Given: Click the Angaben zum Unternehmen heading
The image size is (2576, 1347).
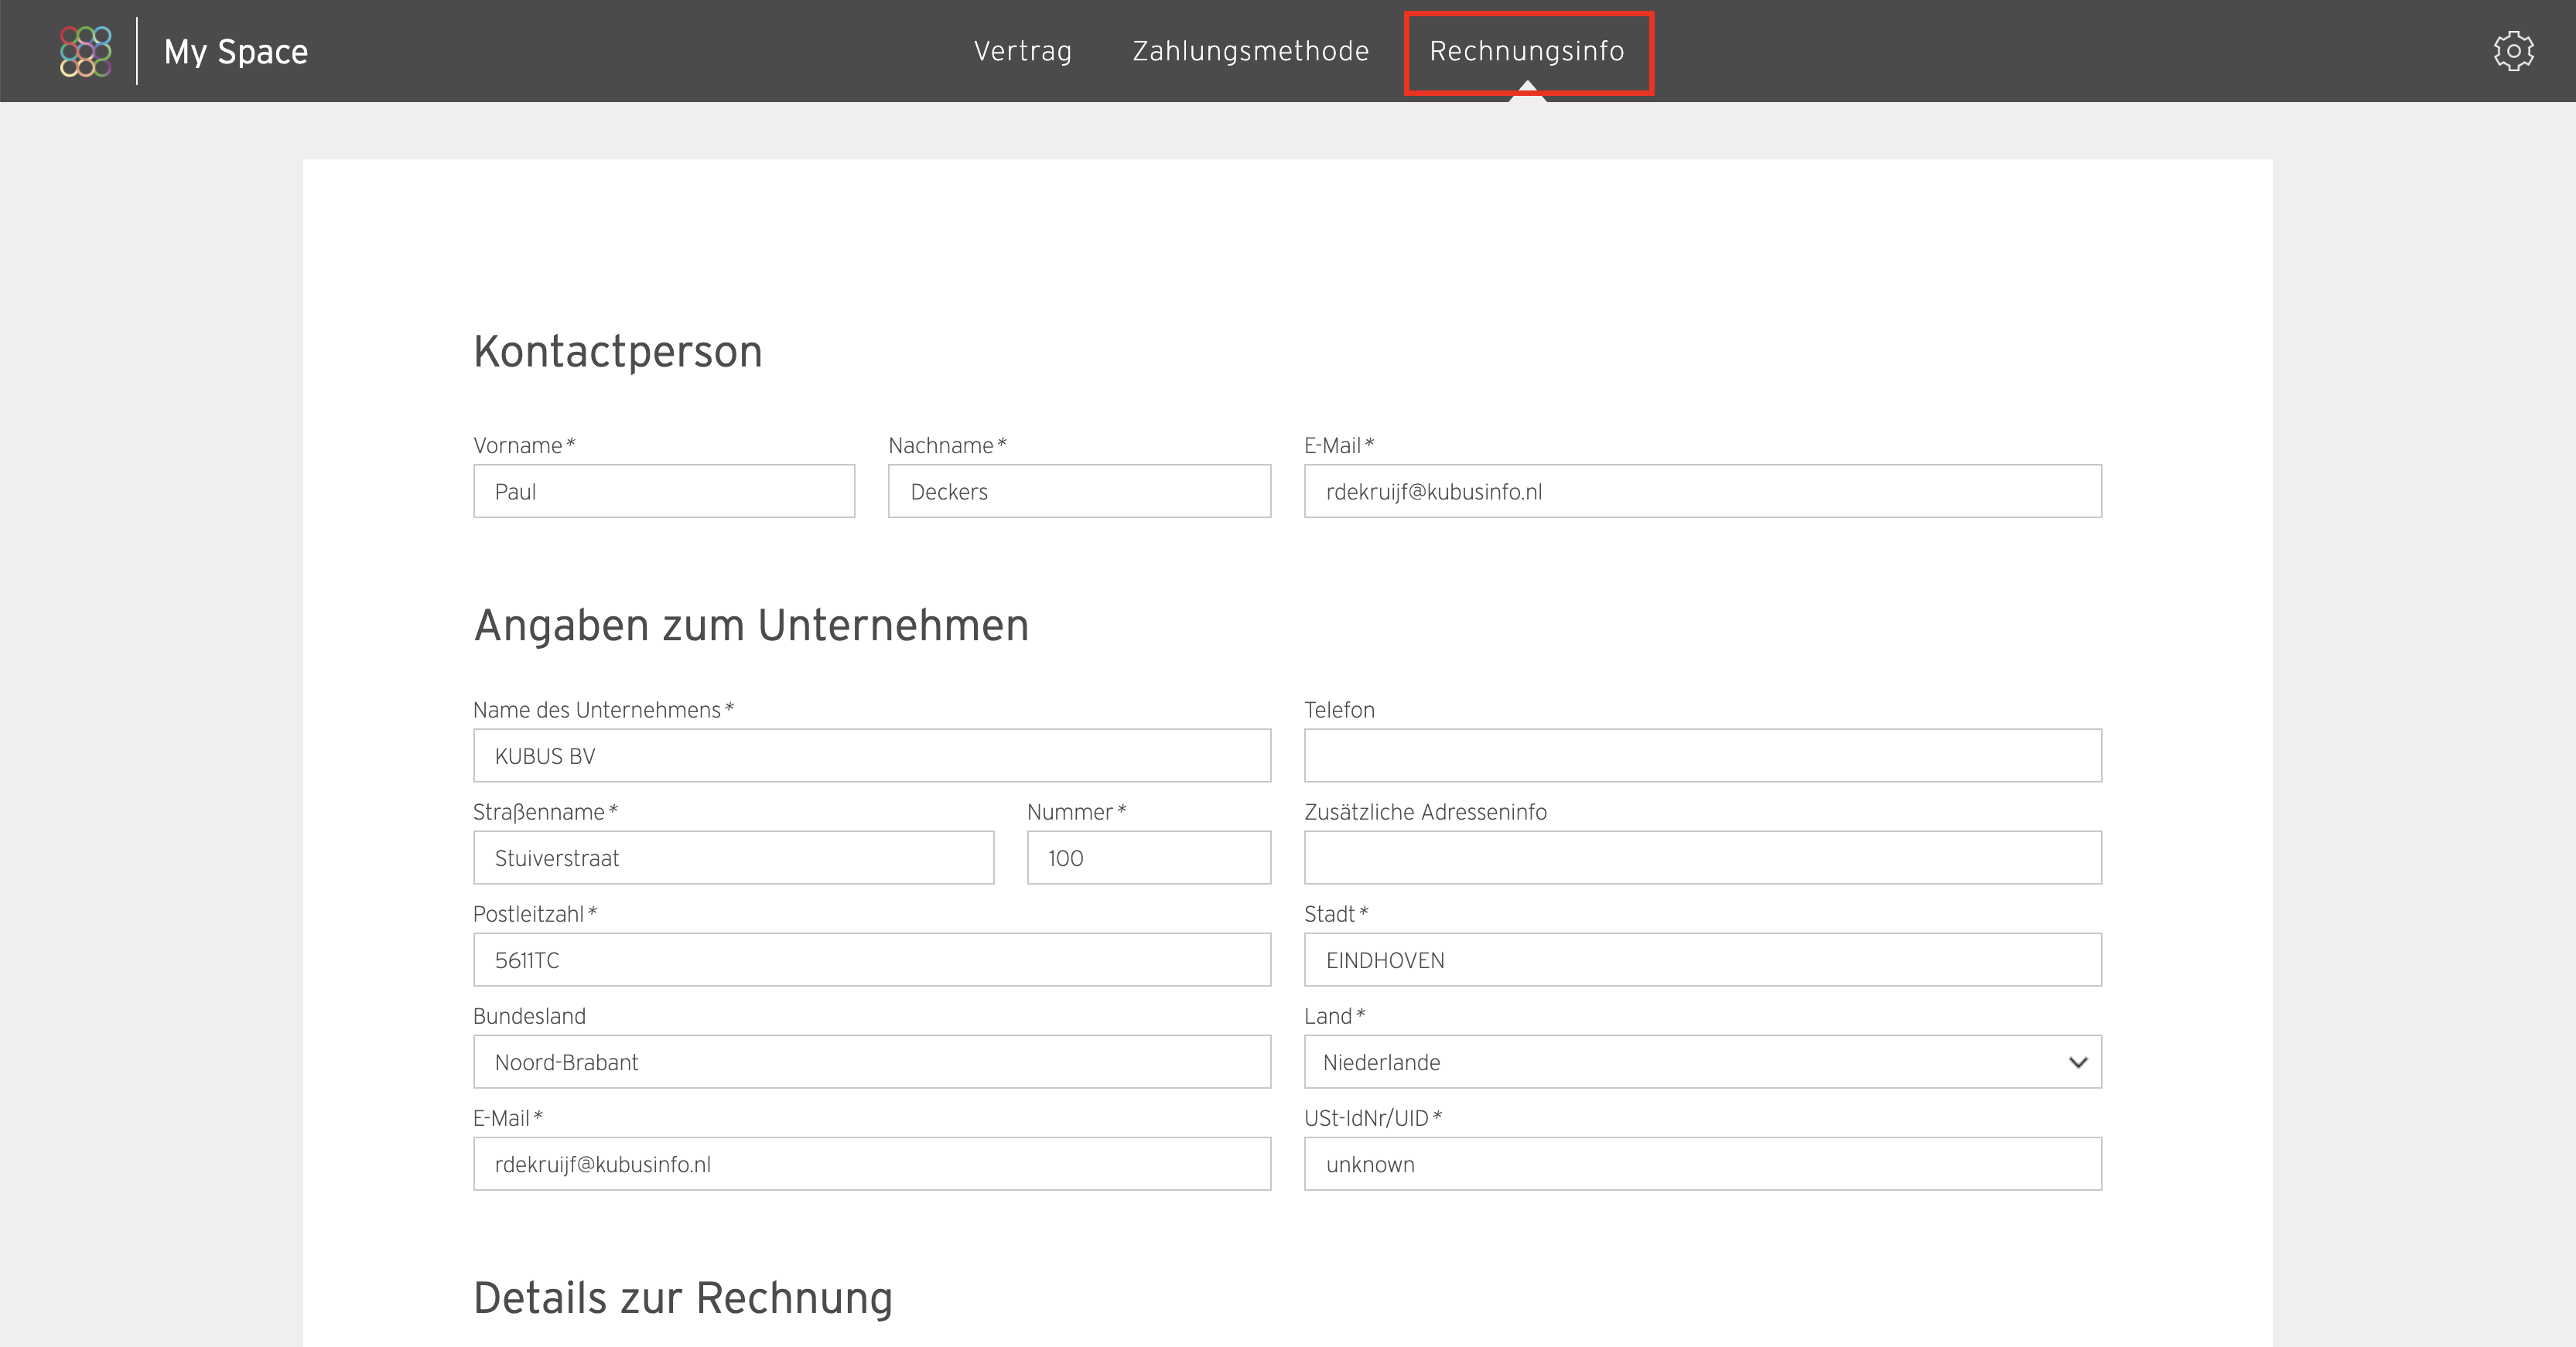Looking at the screenshot, I should click(751, 626).
